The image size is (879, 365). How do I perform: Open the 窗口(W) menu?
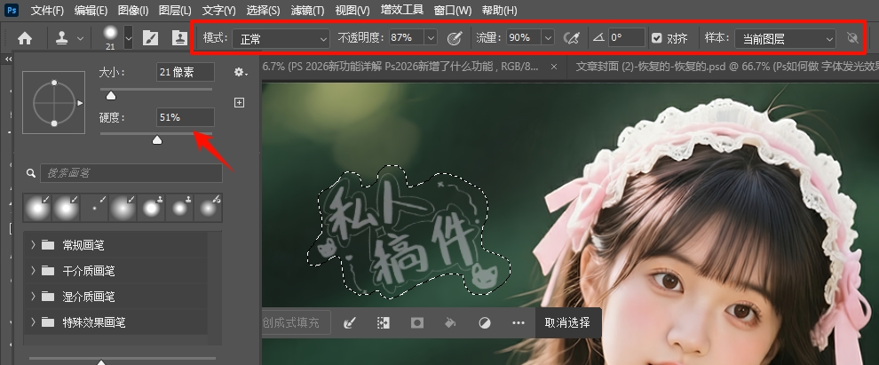pos(453,10)
